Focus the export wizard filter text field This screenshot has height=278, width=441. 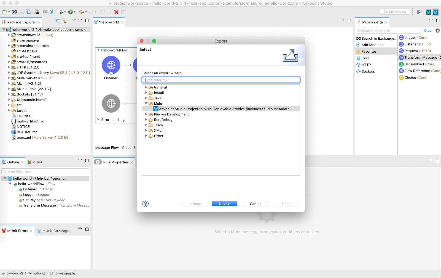click(x=221, y=80)
